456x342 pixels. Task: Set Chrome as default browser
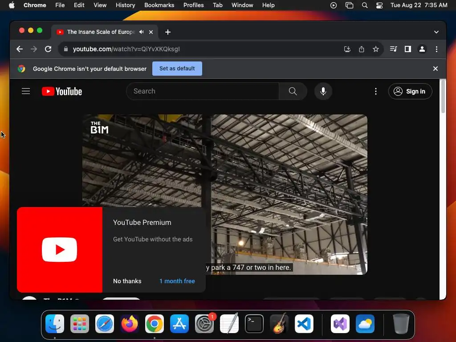177,69
